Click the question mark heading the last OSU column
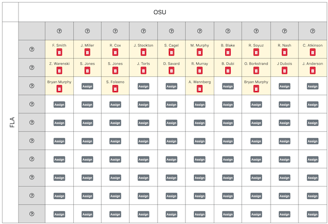The width and height of the screenshot is (328, 224). [313, 31]
